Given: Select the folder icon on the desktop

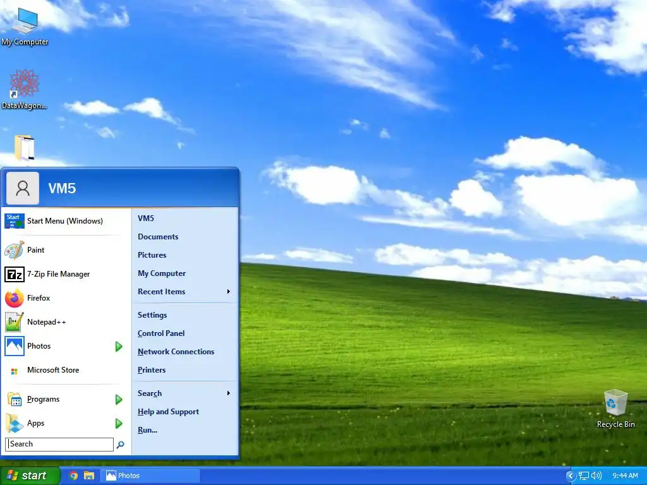Looking at the screenshot, I should pyautogui.click(x=25, y=147).
